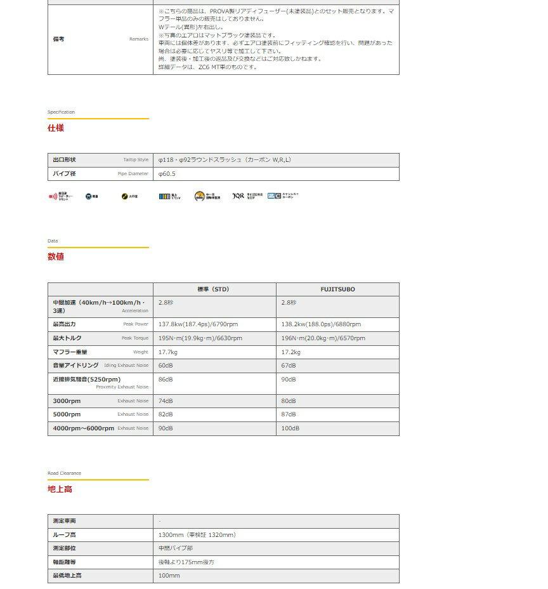Click the FUJITSUBO weight value 17.2kg

point(291,352)
